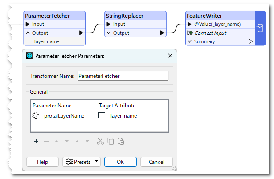Add a new parameter row with plus icon
Image resolution: width=274 pixels, height=179 pixels.
click(x=36, y=141)
